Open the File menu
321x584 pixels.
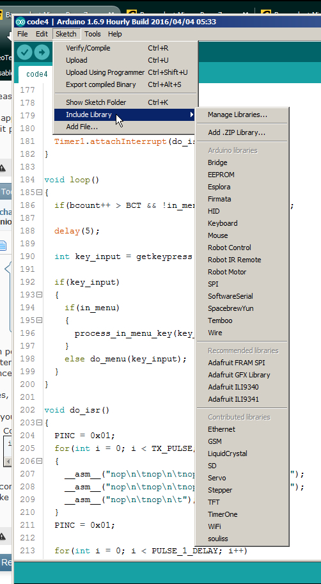(x=22, y=34)
